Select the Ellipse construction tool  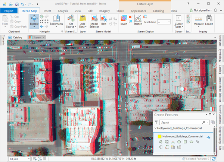click(x=192, y=142)
